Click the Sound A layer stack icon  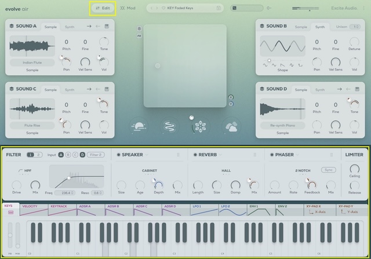12,26
